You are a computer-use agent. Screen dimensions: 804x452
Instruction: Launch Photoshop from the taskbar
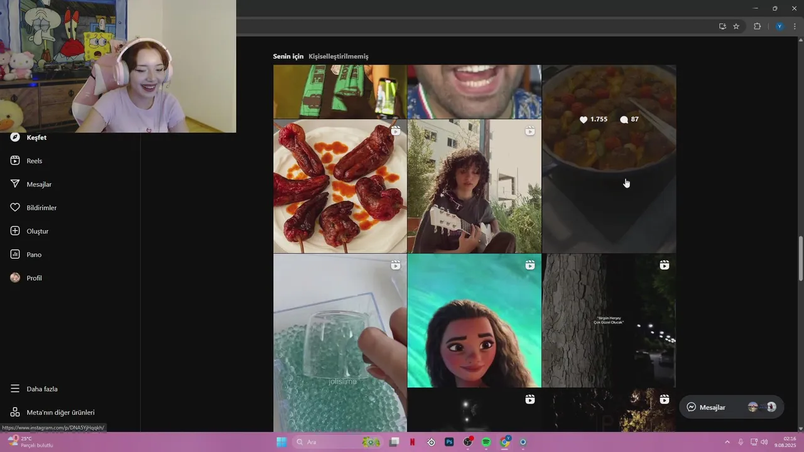[x=449, y=442]
